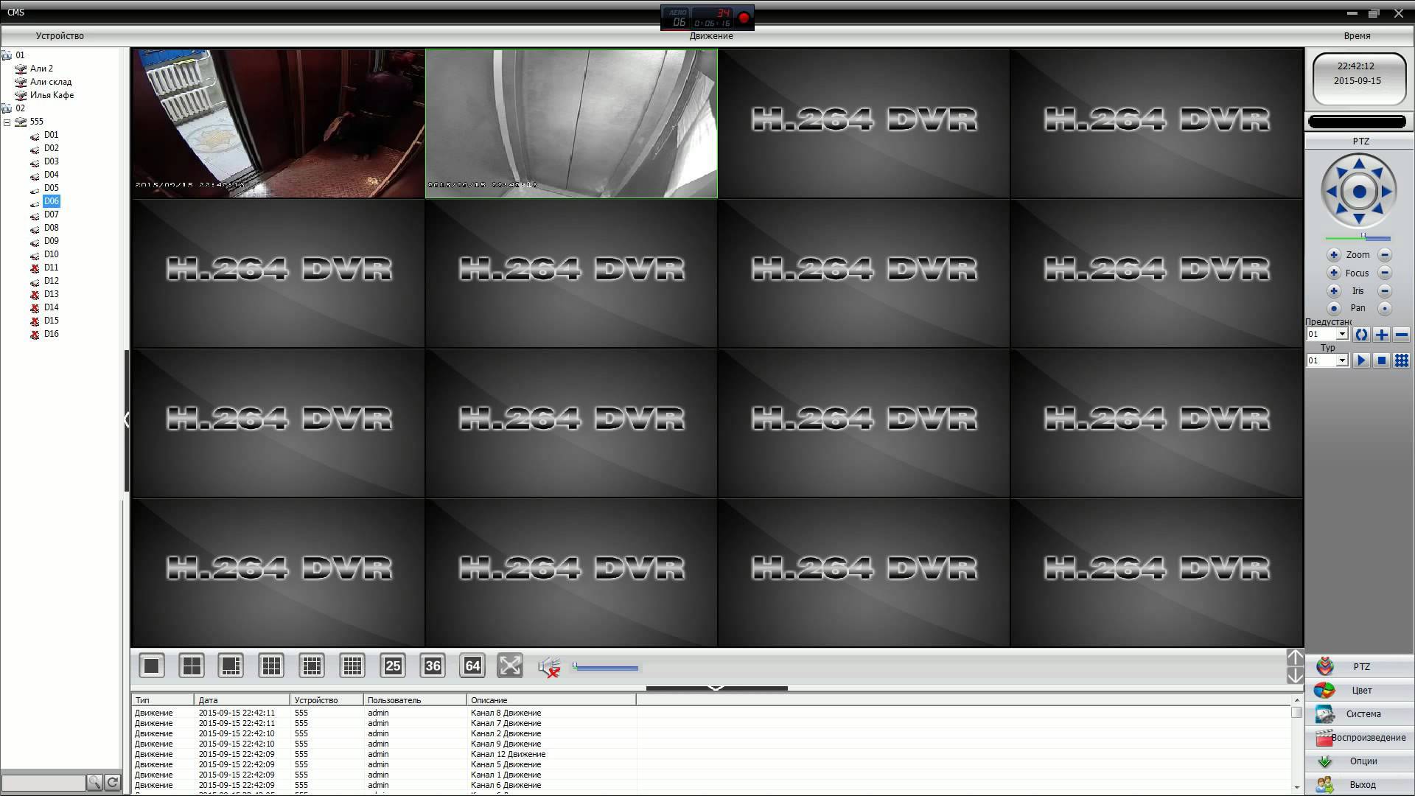Switch to 9-view grid layout
This screenshot has width=1415, height=796.
coord(271,666)
